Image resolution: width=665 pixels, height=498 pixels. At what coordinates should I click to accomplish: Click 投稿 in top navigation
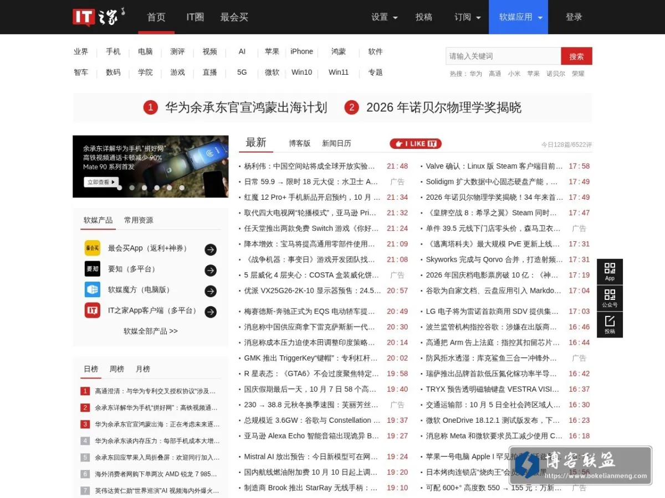coord(424,17)
